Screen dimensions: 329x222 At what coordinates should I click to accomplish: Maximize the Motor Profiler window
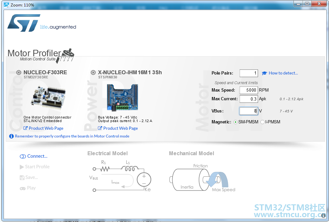pos(307,4)
